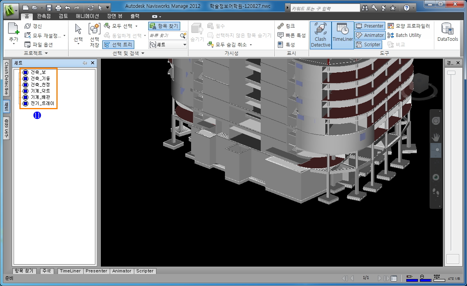Viewport: 467px width, 286px height.
Task: Click the 링크 links button
Action: coord(286,26)
